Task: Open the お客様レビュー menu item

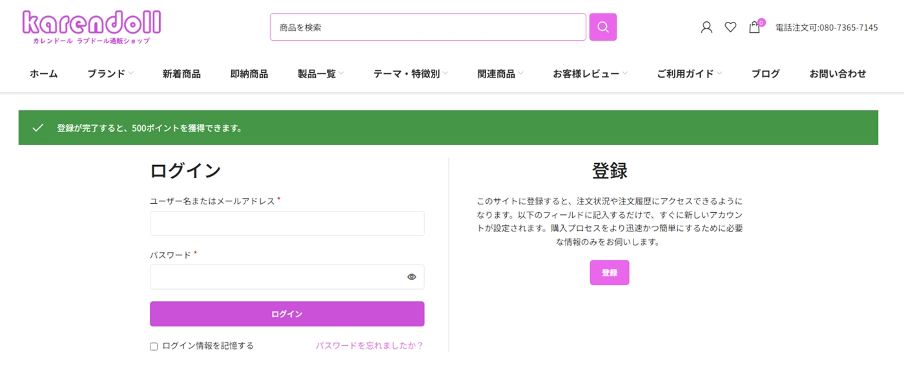Action: point(586,74)
